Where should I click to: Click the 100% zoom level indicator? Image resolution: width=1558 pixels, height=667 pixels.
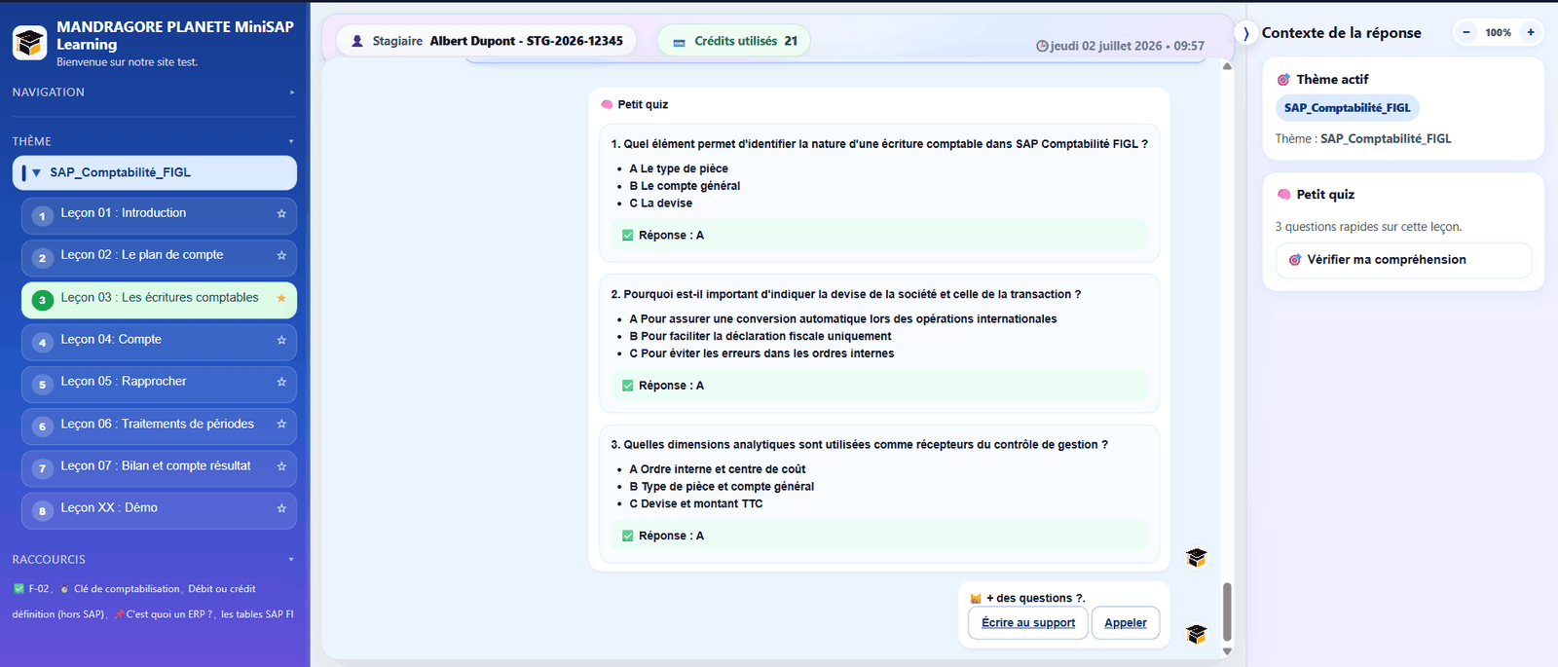pos(1499,33)
